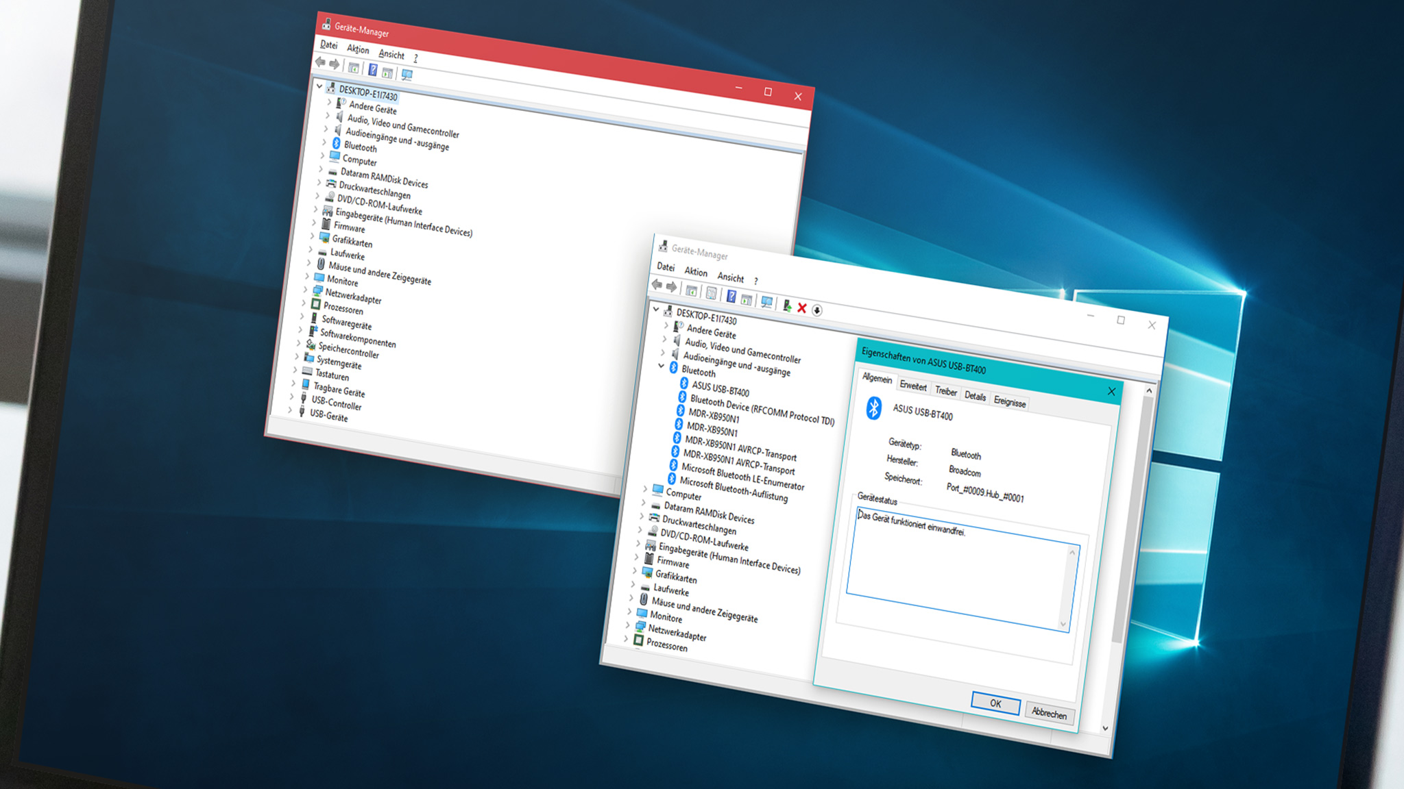Viewport: 1404px width, 789px height.
Task: Click the back arrow in the red Geräte-Manager toolbar
Action: pyautogui.click(x=320, y=62)
